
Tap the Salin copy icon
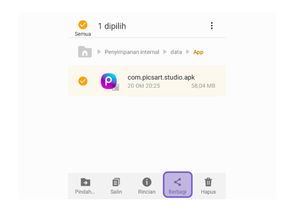[x=116, y=182]
